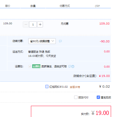Click the 普通配送 快递 免邮 shipping text
Image resolution: width=115 pixels, height=117 pixels.
(39, 52)
